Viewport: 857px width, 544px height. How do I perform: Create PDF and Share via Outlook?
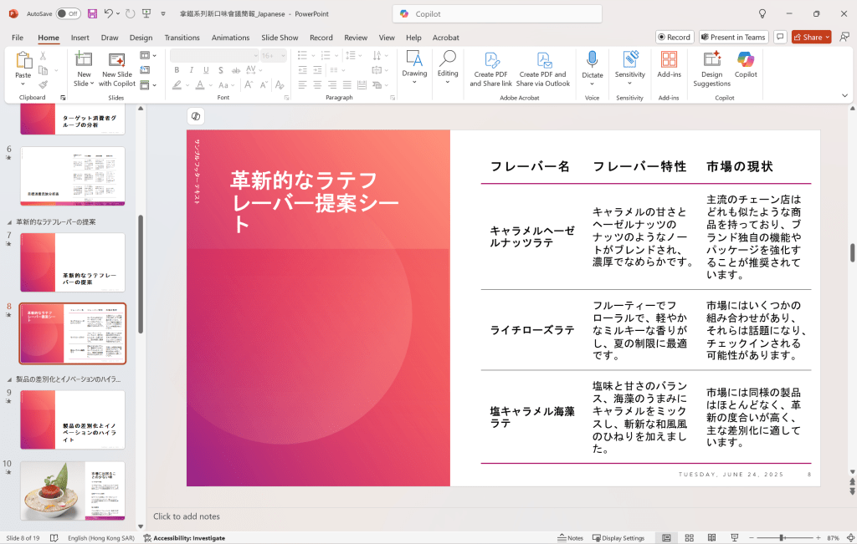coord(542,69)
